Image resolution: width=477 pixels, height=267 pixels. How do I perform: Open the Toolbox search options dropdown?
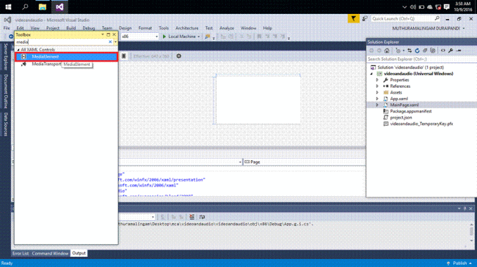point(115,42)
